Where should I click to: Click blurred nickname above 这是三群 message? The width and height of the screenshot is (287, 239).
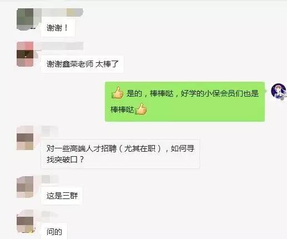49,180
